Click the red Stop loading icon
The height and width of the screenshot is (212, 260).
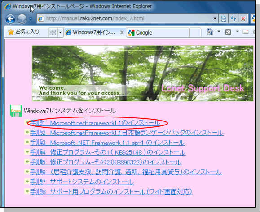point(243,18)
